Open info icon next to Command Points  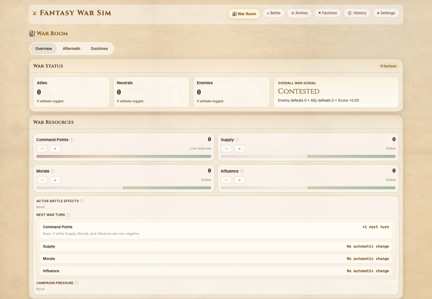coord(72,140)
